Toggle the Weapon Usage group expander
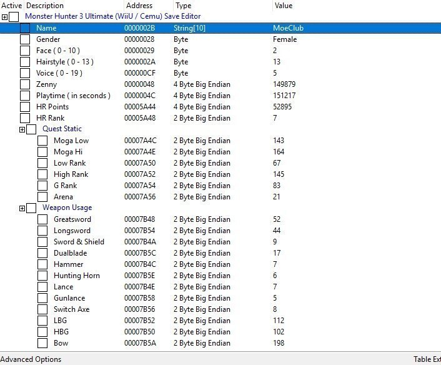The width and height of the screenshot is (441, 365). tap(22, 209)
